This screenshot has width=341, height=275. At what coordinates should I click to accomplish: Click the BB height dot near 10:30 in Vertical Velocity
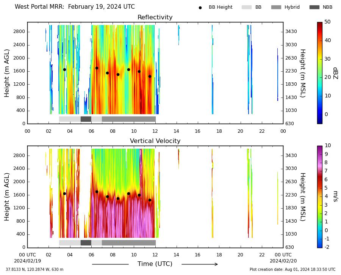pos(139,195)
